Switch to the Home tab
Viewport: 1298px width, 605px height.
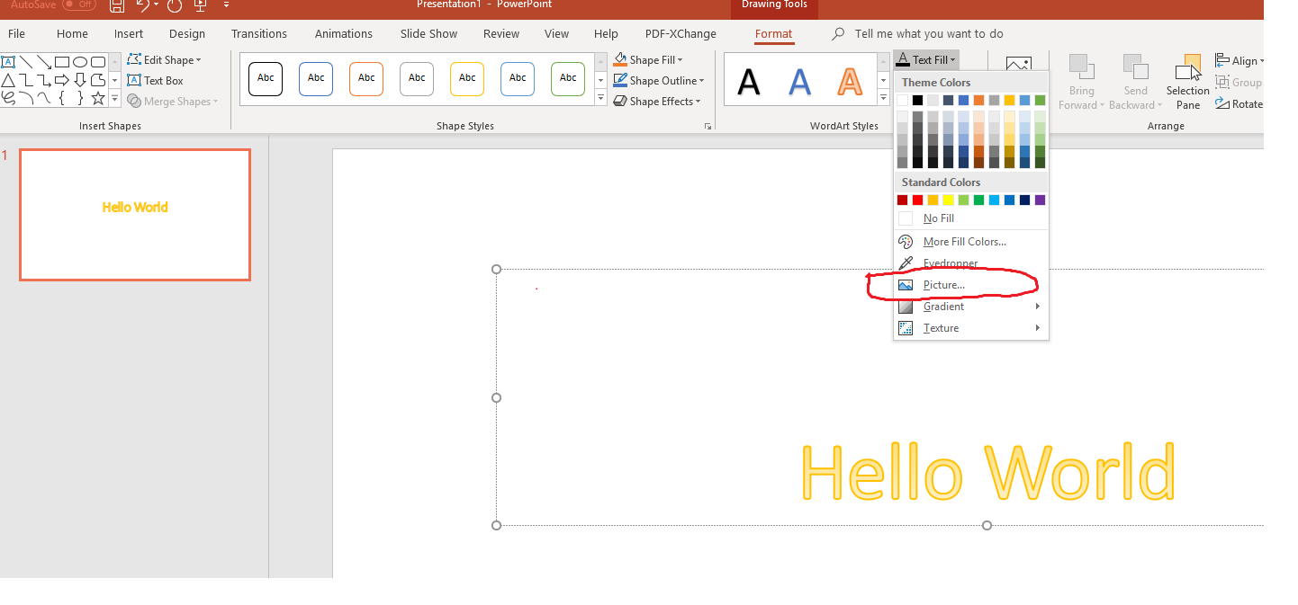tap(72, 34)
